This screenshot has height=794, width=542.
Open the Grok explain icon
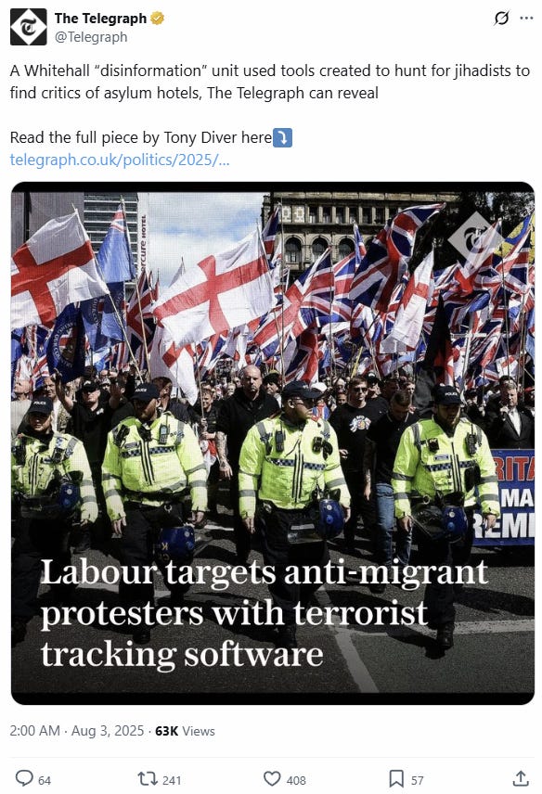(501, 19)
